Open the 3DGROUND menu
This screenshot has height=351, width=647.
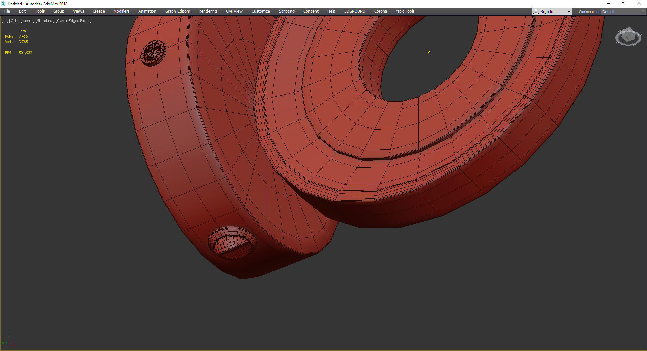click(355, 11)
